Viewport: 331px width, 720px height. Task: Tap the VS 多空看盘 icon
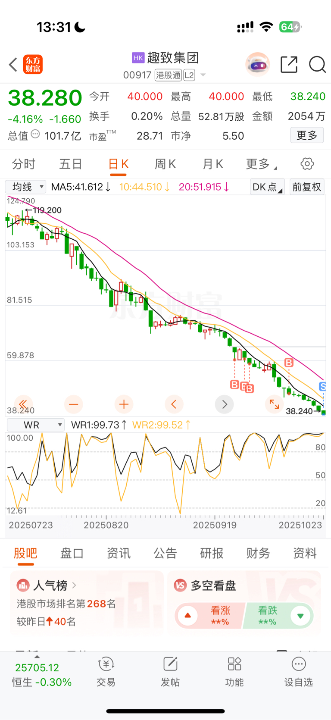(x=180, y=585)
